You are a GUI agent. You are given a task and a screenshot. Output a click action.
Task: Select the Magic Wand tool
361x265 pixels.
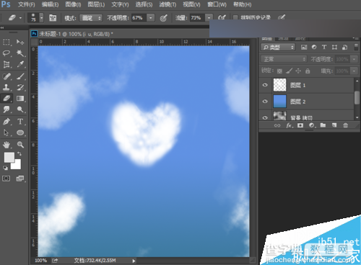(20, 53)
